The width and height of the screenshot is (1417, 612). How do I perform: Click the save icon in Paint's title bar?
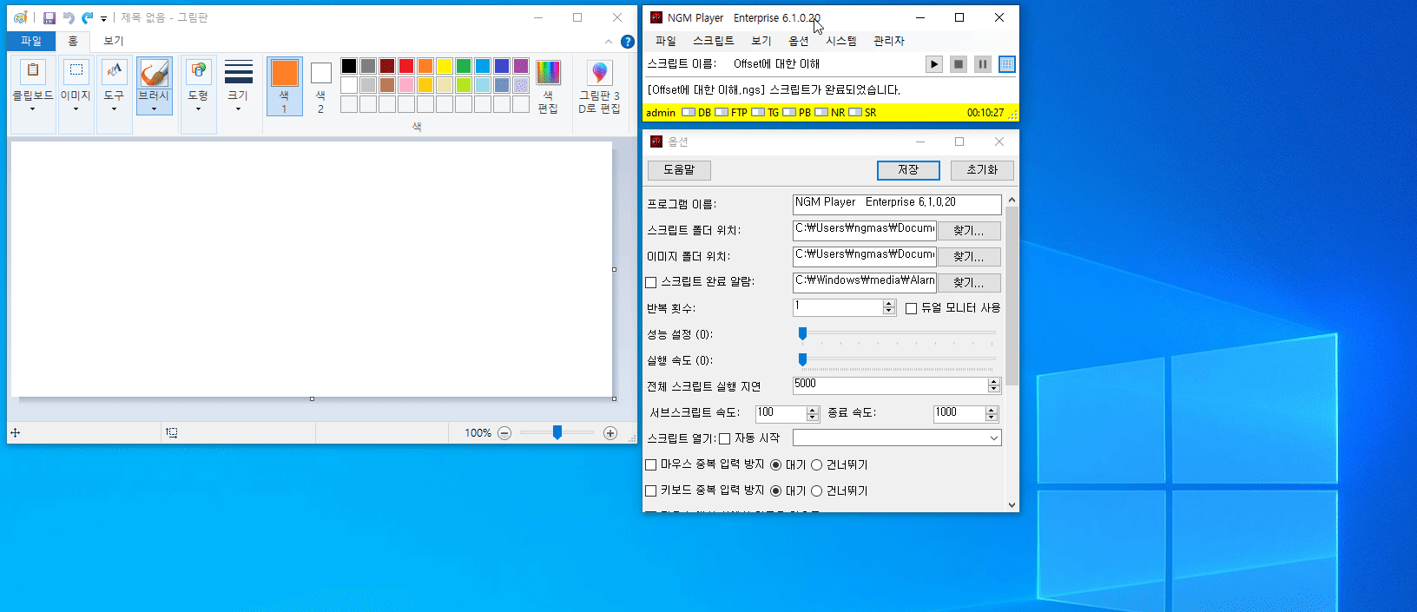coord(49,18)
